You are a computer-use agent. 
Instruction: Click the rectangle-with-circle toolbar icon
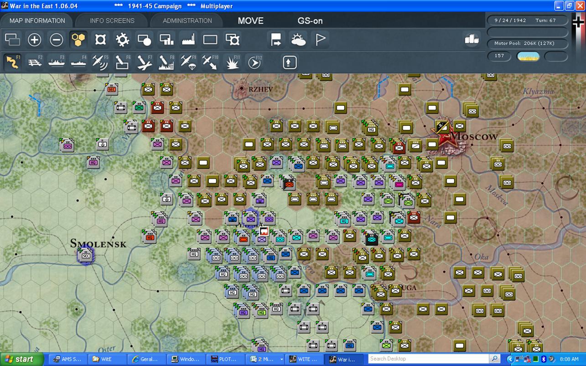(x=144, y=40)
